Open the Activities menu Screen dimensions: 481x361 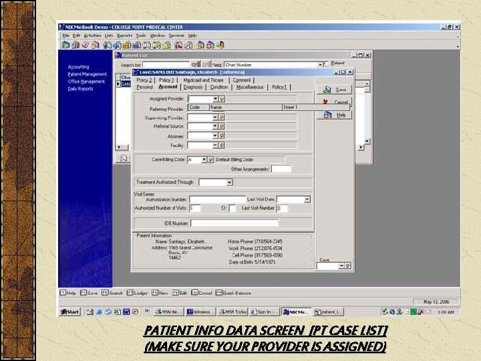coord(92,35)
